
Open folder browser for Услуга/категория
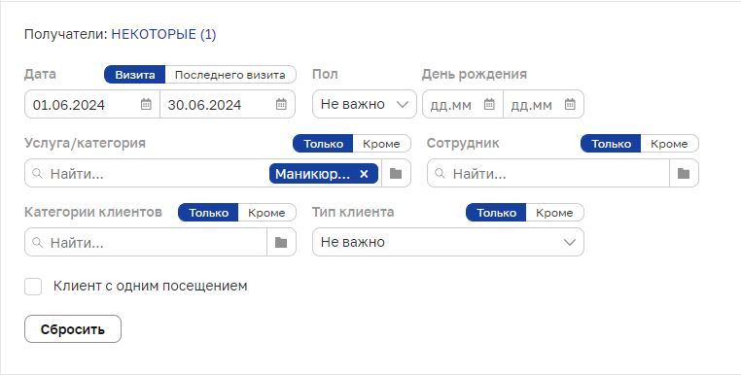point(396,173)
